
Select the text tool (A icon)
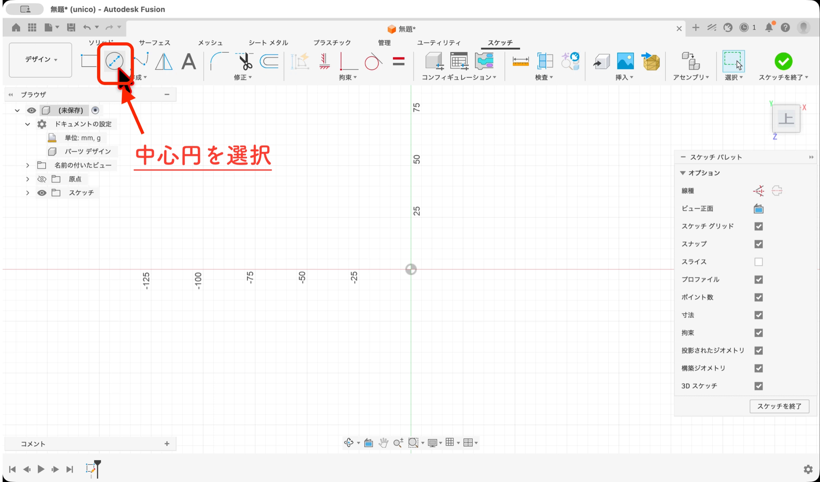click(189, 61)
